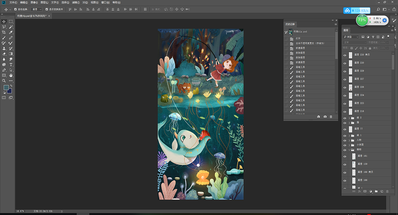Screen dimensions: 398x215
Task: Hide layer 图层 77
Action: (x=345, y=129)
